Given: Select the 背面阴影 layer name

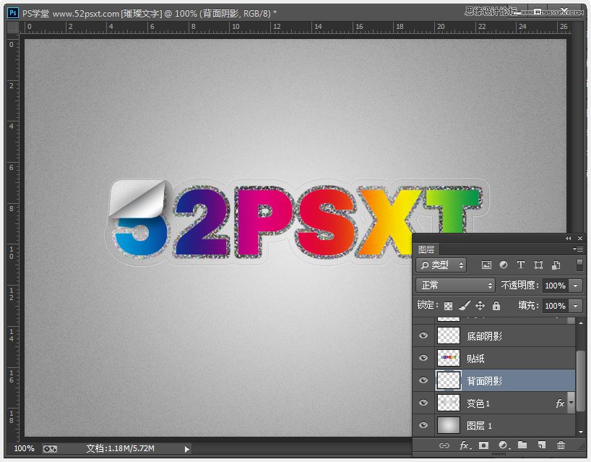Looking at the screenshot, I should (484, 381).
